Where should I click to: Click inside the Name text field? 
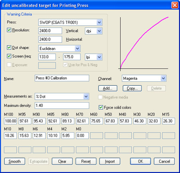pyautogui.click(x=62, y=78)
